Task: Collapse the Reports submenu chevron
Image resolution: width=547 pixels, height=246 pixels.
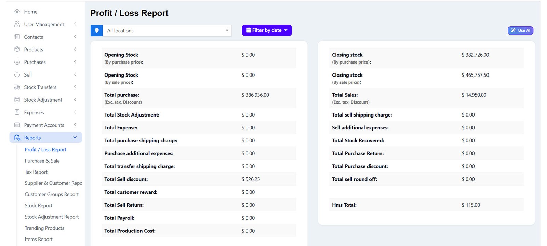Action: tap(75, 138)
